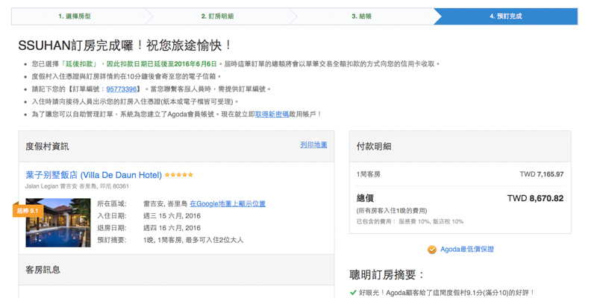Click check-out date 週四 16 六月, 2016

[x=172, y=228]
